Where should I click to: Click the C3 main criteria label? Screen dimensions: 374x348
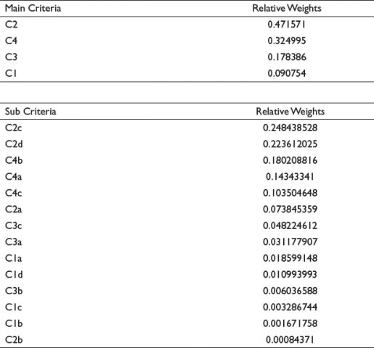point(11,57)
